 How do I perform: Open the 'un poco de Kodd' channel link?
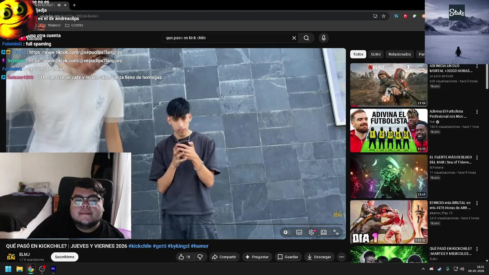tap(441, 76)
